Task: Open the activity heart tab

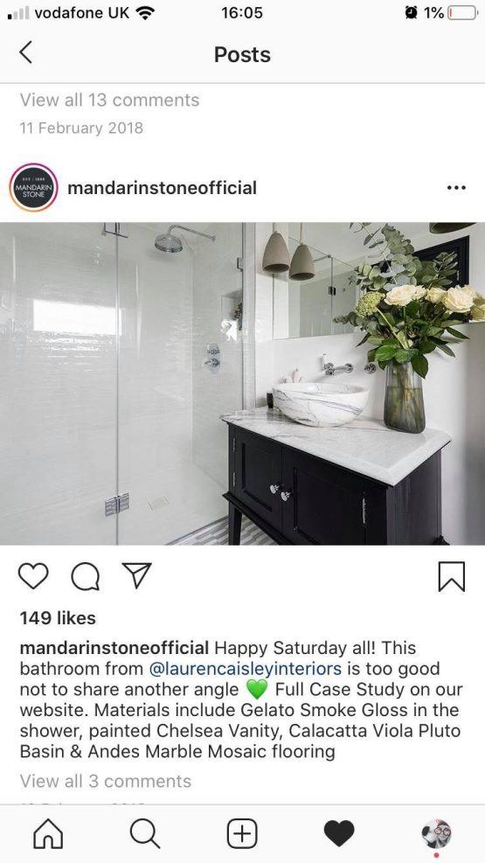Action: (339, 834)
